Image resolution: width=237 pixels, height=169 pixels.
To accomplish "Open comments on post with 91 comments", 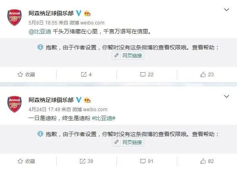I will (147, 161).
